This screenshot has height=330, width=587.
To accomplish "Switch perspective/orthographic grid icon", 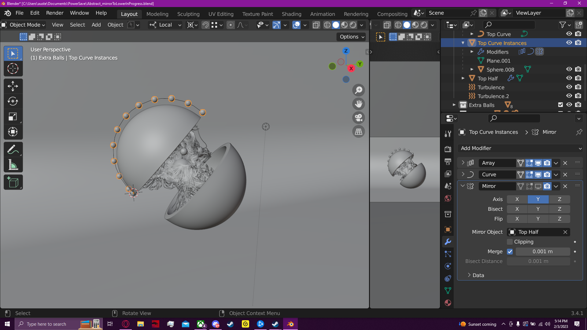I will (x=359, y=131).
